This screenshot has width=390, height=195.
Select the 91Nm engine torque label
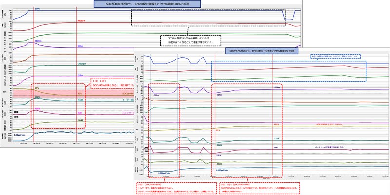click(x=80, y=75)
